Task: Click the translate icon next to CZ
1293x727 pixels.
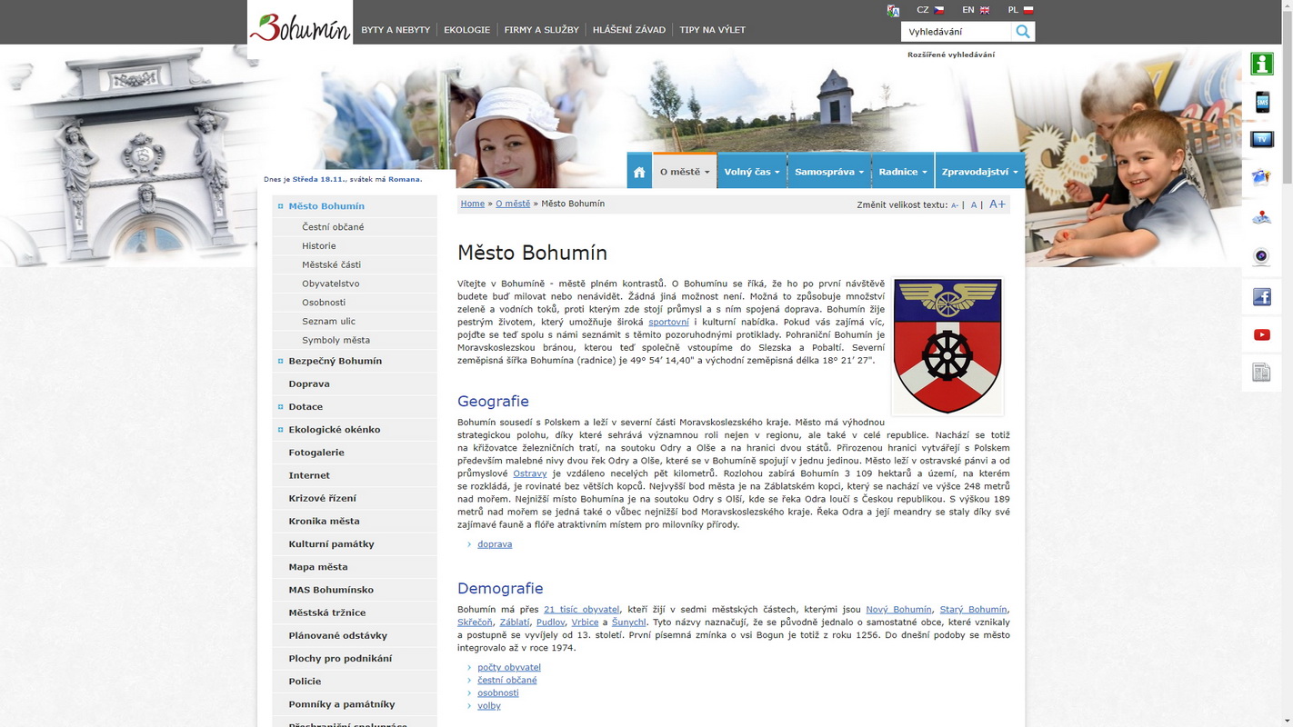Action: tap(893, 11)
